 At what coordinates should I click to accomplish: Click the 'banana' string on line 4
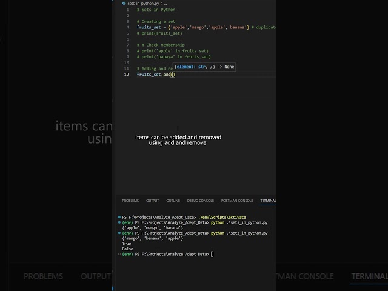pyautogui.click(x=237, y=27)
